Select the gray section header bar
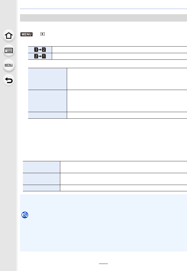Image resolution: width=187 pixels, height=271 pixels. point(103,18)
